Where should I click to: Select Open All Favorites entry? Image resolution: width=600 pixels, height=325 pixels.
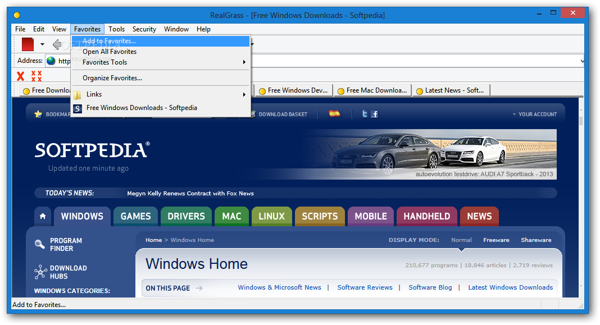tap(161, 52)
